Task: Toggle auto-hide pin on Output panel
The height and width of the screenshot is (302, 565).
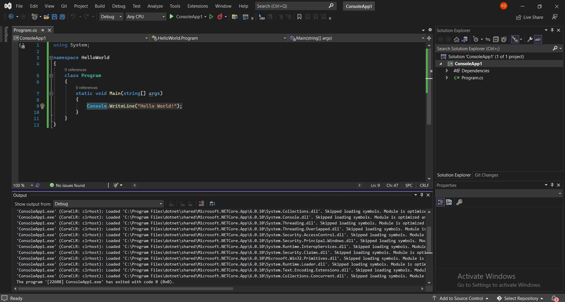Action: point(422,195)
